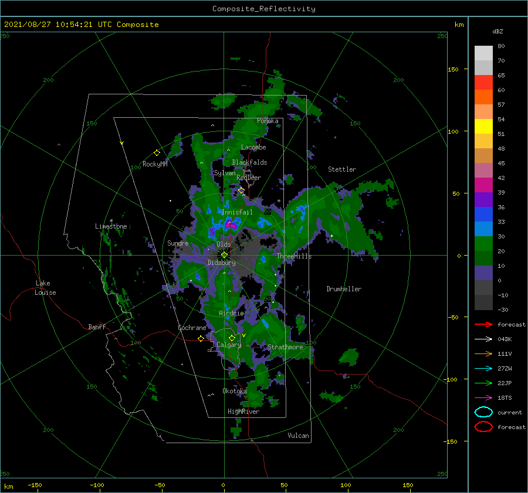Image resolution: width=528 pixels, height=493 pixels.
Task: Click the Cochrane city label
Action: (x=192, y=328)
